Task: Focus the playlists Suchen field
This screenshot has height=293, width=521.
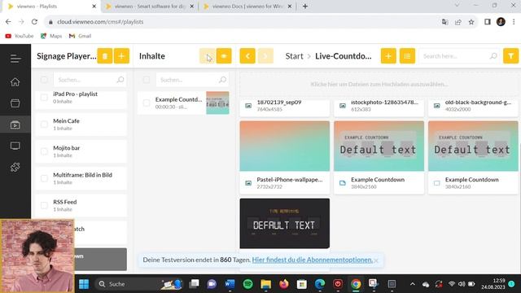Action: click(90, 80)
